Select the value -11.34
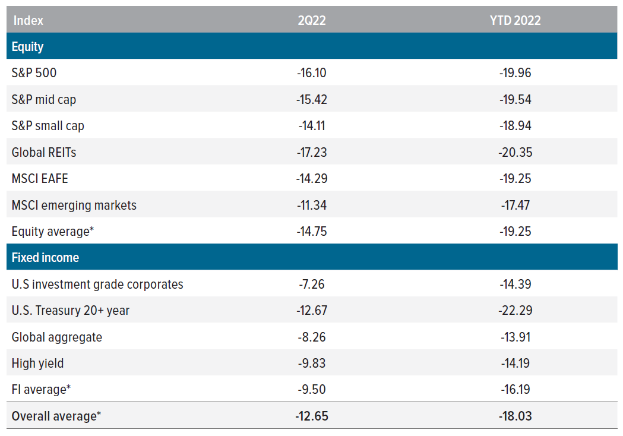Image resolution: width=623 pixels, height=436 pixels. 311,205
